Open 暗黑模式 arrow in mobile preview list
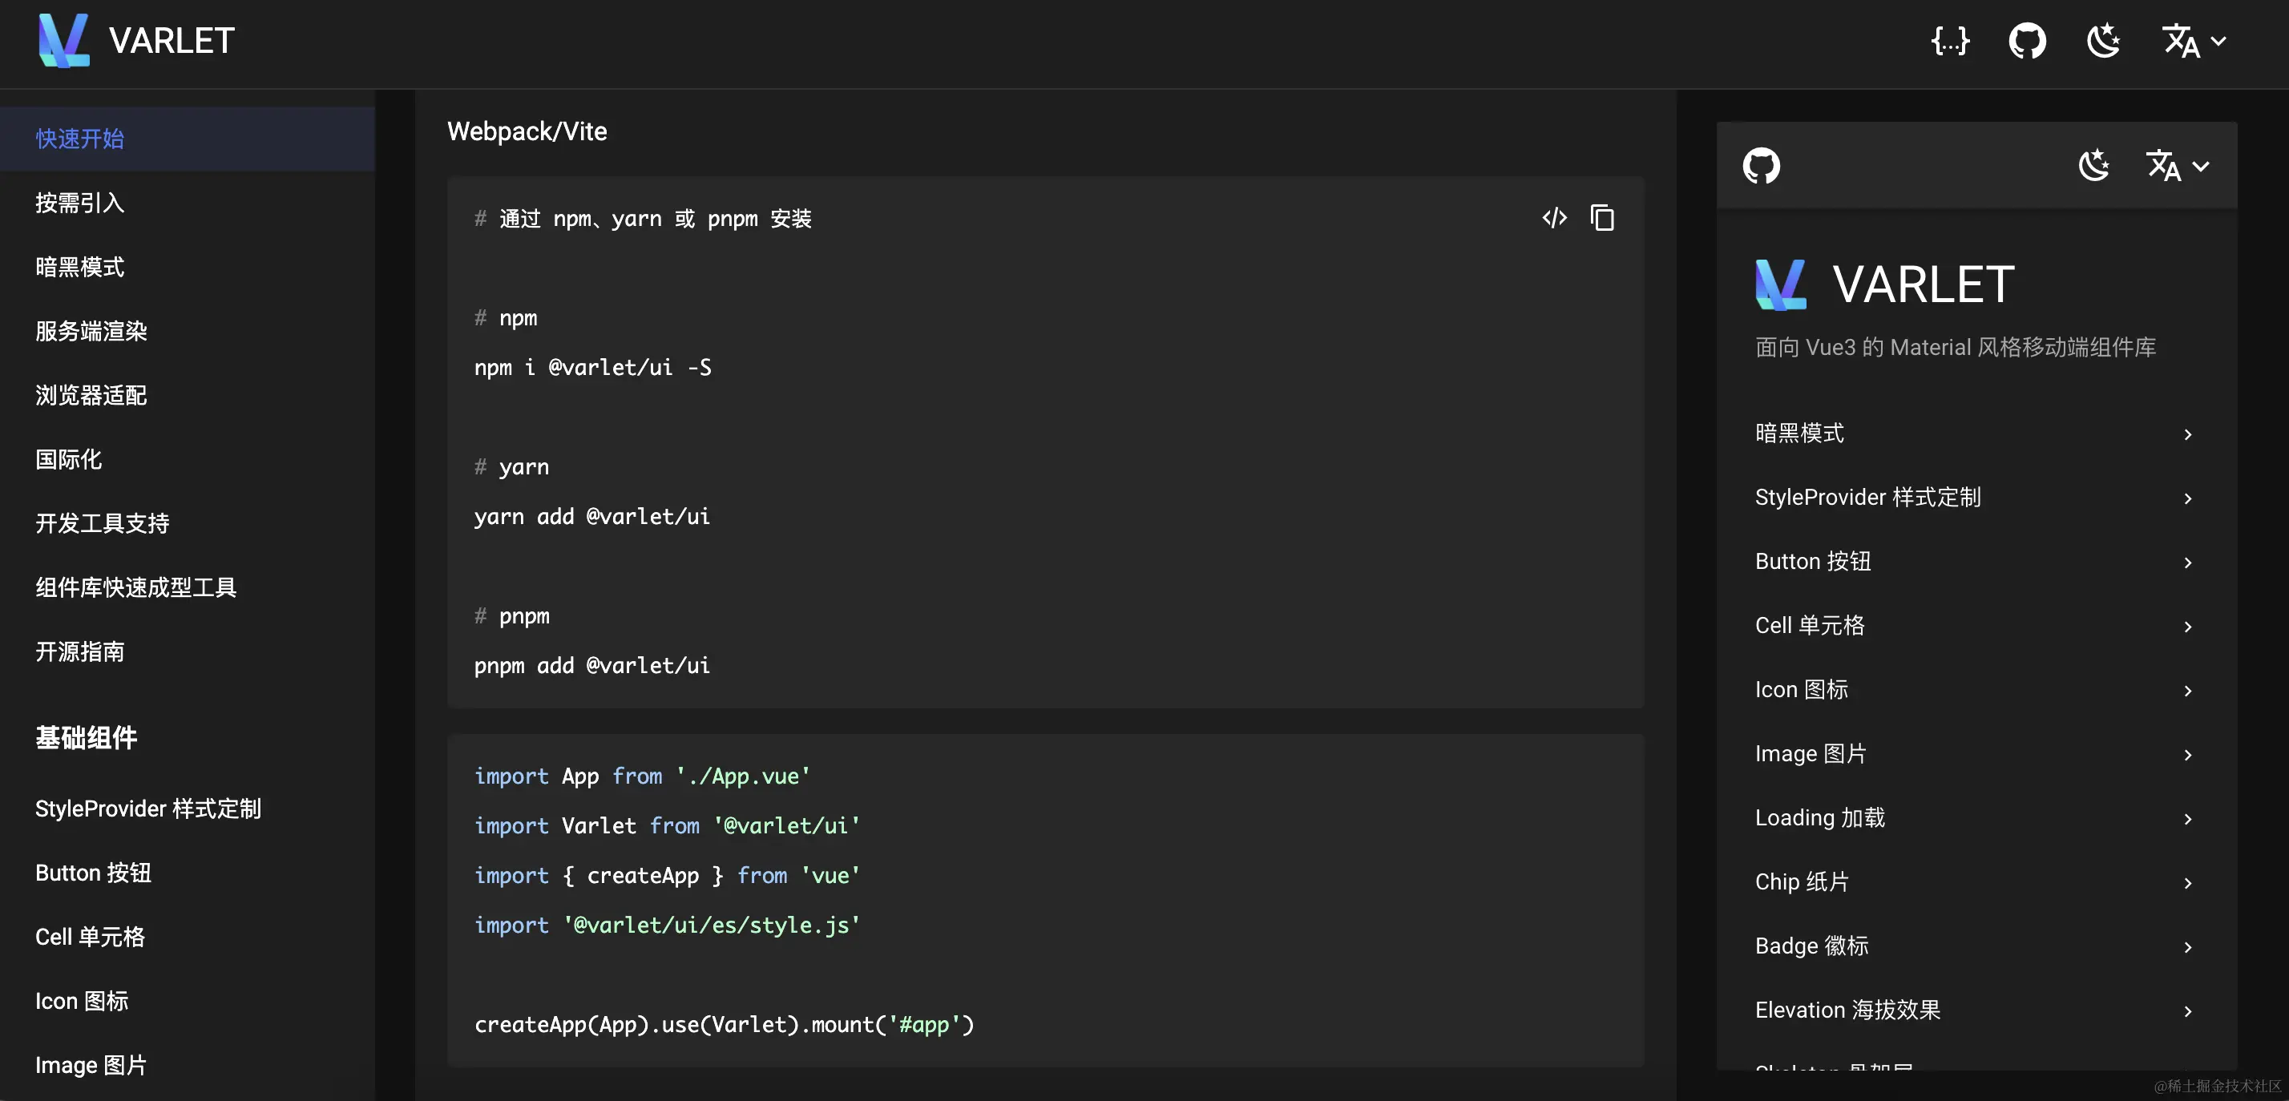 [2188, 434]
